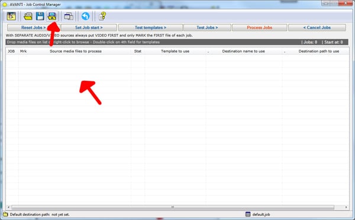Screen dimensions: 355x220
Task: Click the horizontal scrollbar thumb
Action: 173,207
